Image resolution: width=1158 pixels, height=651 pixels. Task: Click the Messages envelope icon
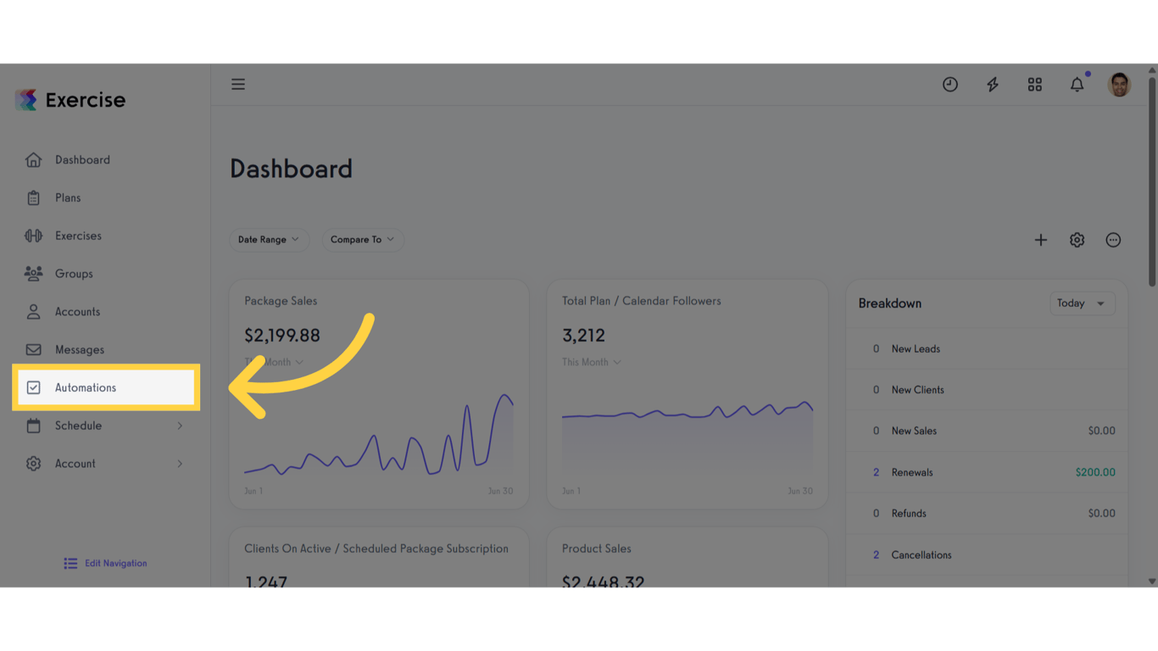pos(33,350)
